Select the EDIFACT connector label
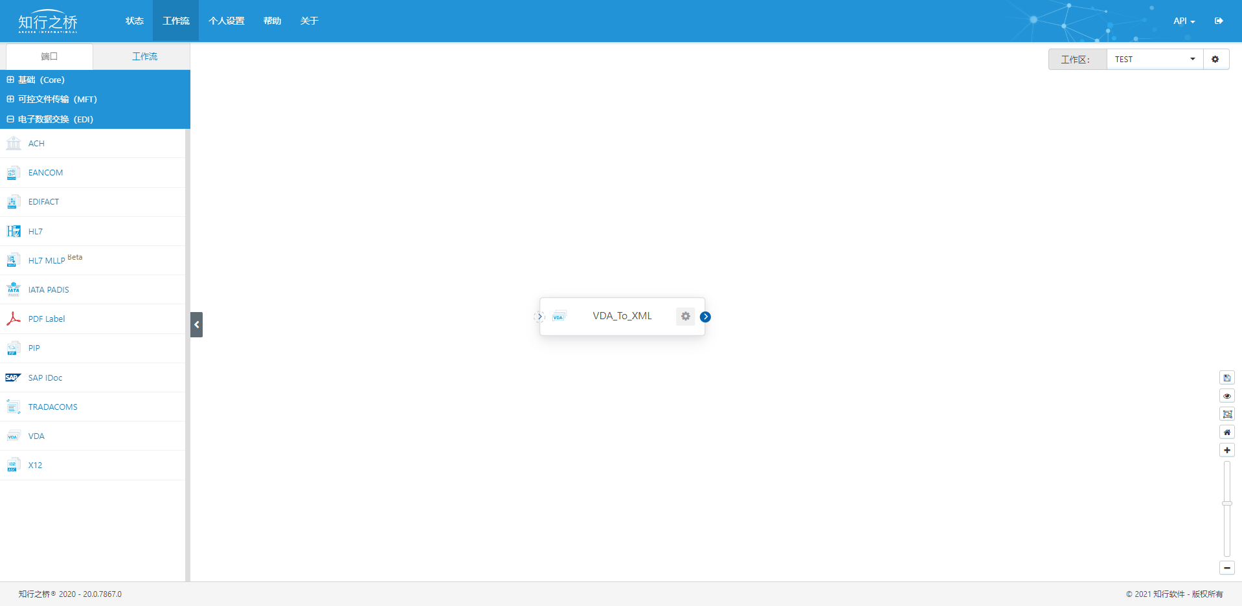 pyautogui.click(x=44, y=202)
